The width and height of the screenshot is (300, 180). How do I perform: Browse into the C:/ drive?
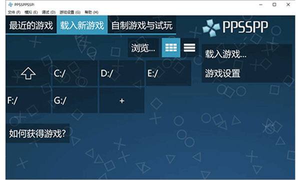point(75,73)
